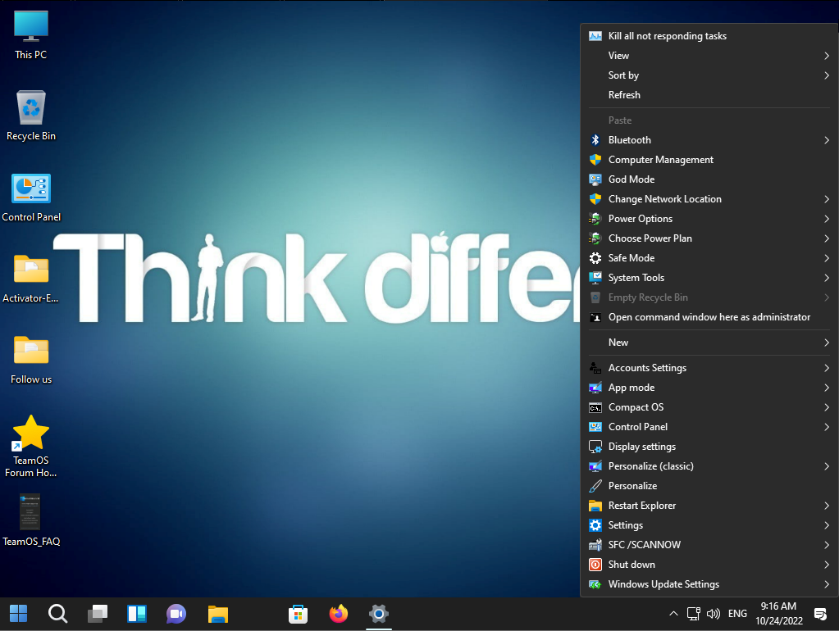Screen dimensions: 839x631
Task: Click the ENG language indicator
Action: [x=737, y=613]
